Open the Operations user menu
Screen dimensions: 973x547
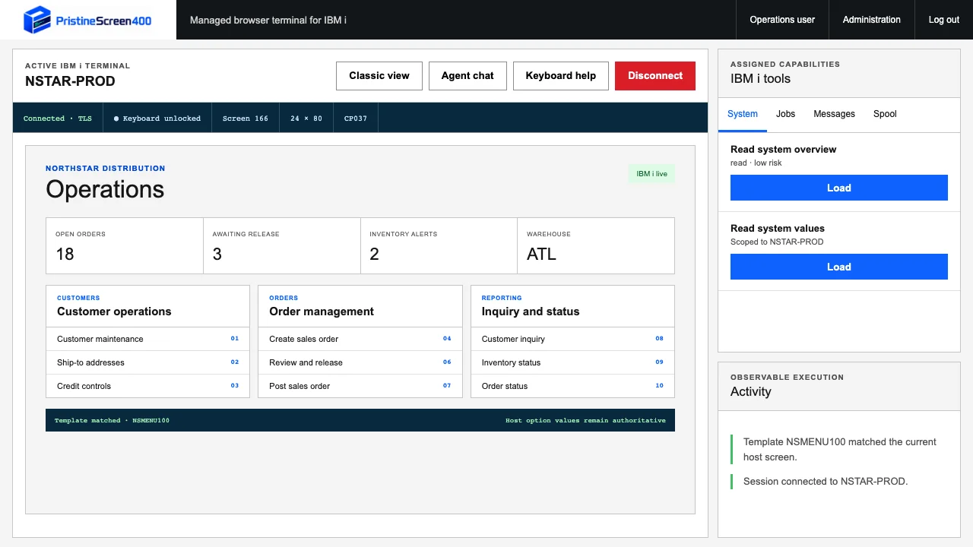tap(782, 20)
